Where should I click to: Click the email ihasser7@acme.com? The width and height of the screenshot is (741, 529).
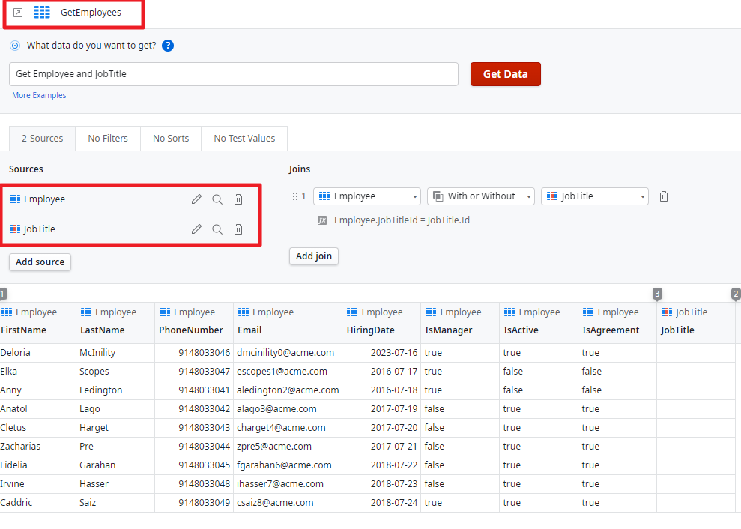[280, 484]
